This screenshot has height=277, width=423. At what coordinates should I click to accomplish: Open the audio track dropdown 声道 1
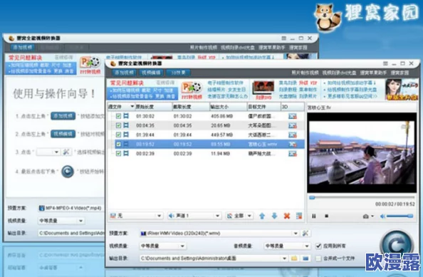194,216
